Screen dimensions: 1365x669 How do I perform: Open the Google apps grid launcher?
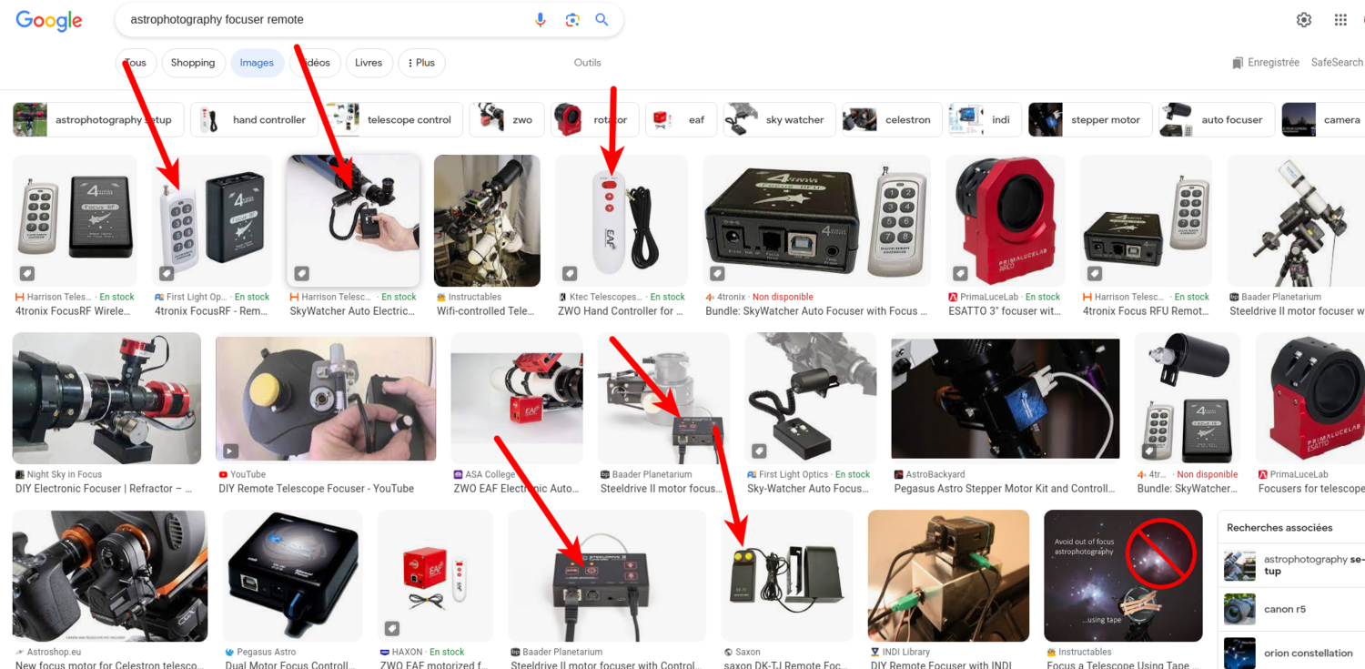coord(1340,19)
